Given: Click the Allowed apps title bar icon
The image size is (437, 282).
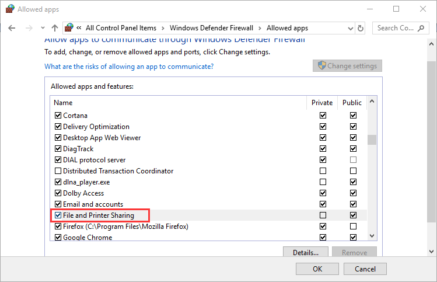Looking at the screenshot, I should pos(10,9).
